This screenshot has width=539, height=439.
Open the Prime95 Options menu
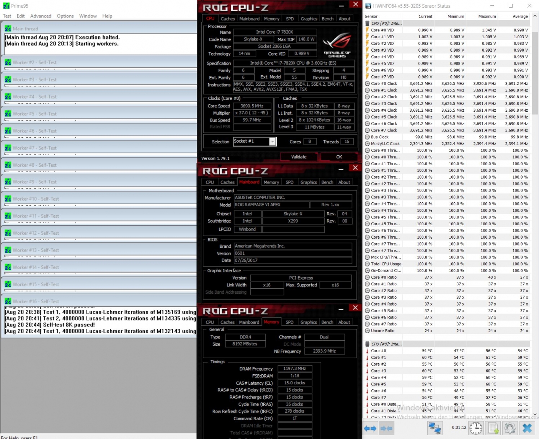click(x=65, y=16)
